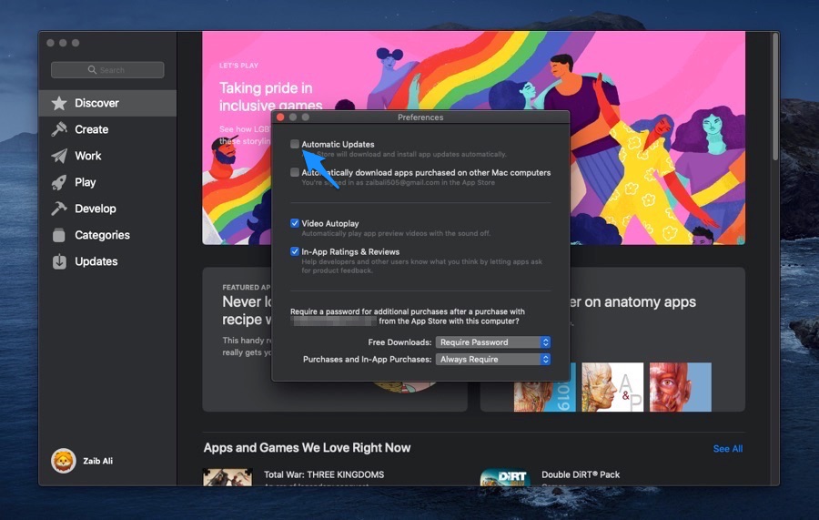Click the Play rocket icon
Image resolution: width=819 pixels, height=520 pixels.
coord(59,182)
